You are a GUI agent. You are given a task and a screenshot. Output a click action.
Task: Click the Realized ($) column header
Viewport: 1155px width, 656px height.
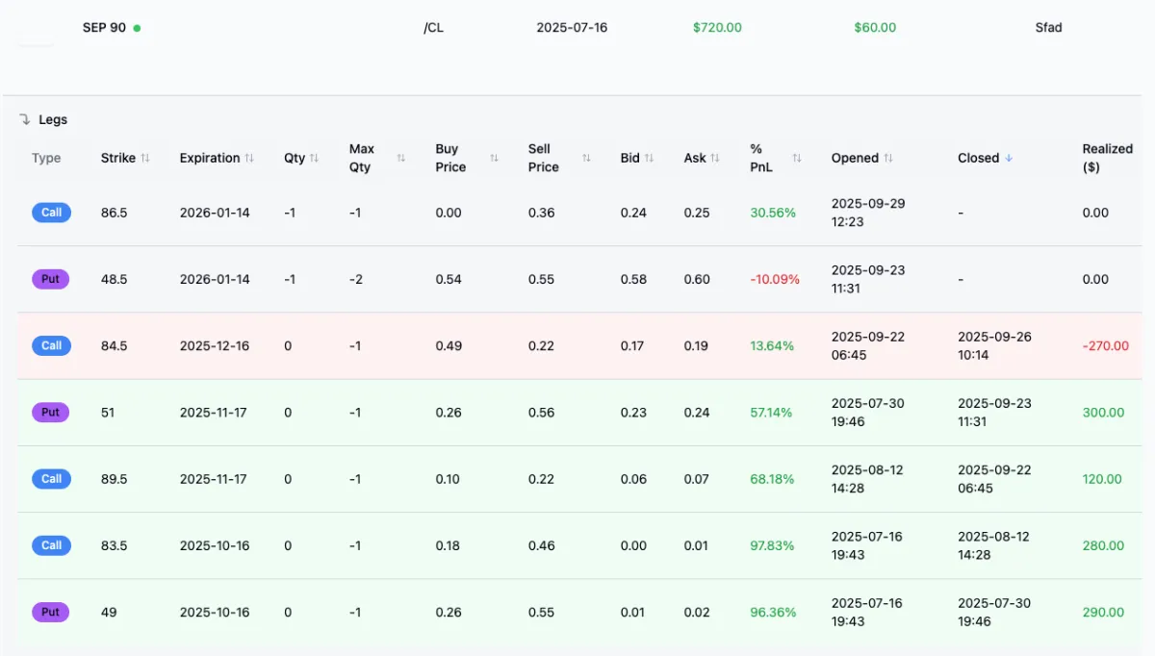[x=1107, y=158]
